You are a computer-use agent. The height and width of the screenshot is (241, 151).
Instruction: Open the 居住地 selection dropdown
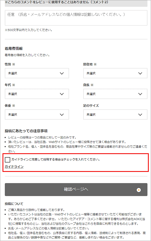click(115, 73)
